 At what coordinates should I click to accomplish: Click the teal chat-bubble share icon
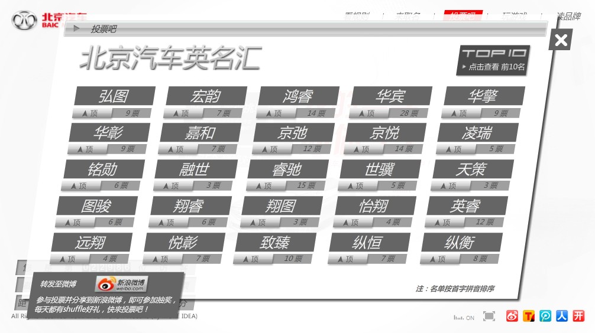coord(545,315)
